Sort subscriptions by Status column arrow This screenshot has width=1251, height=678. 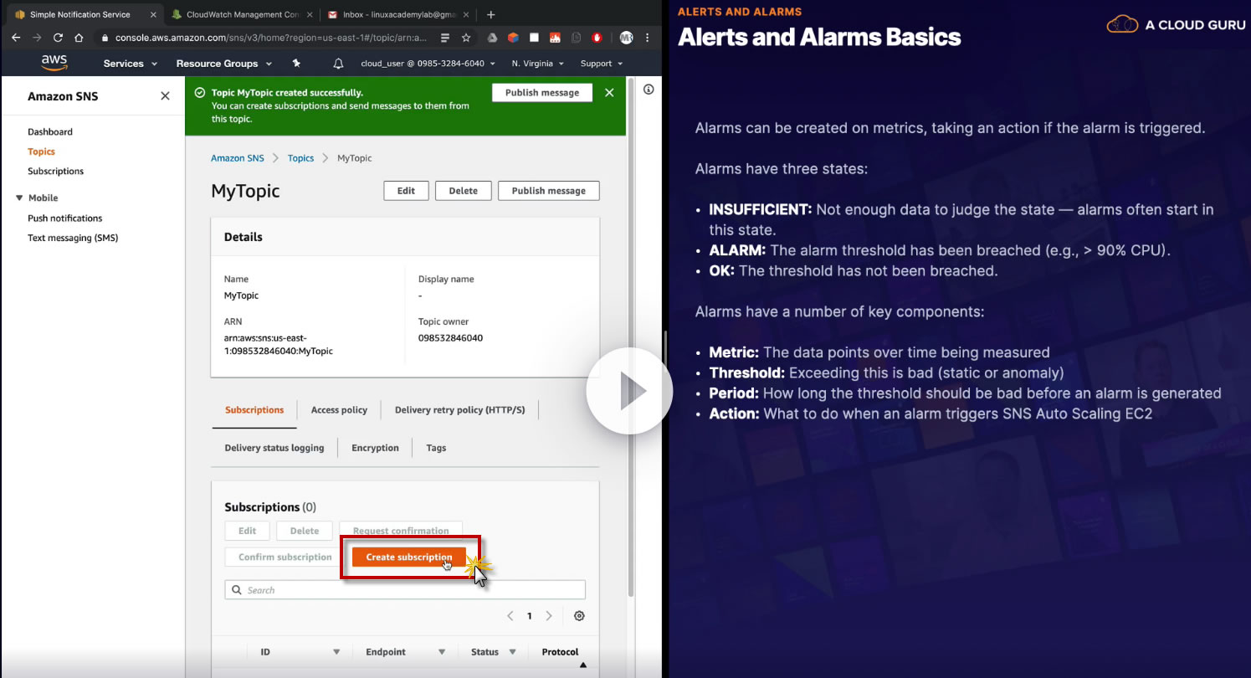tap(512, 652)
